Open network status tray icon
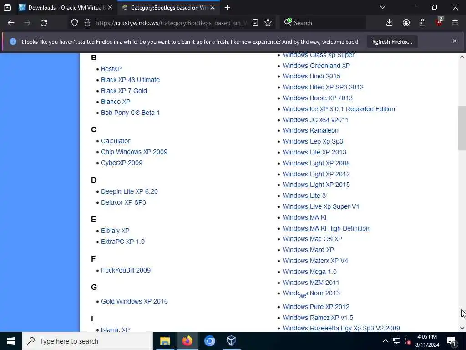This screenshot has height=350, width=466. (x=396, y=341)
